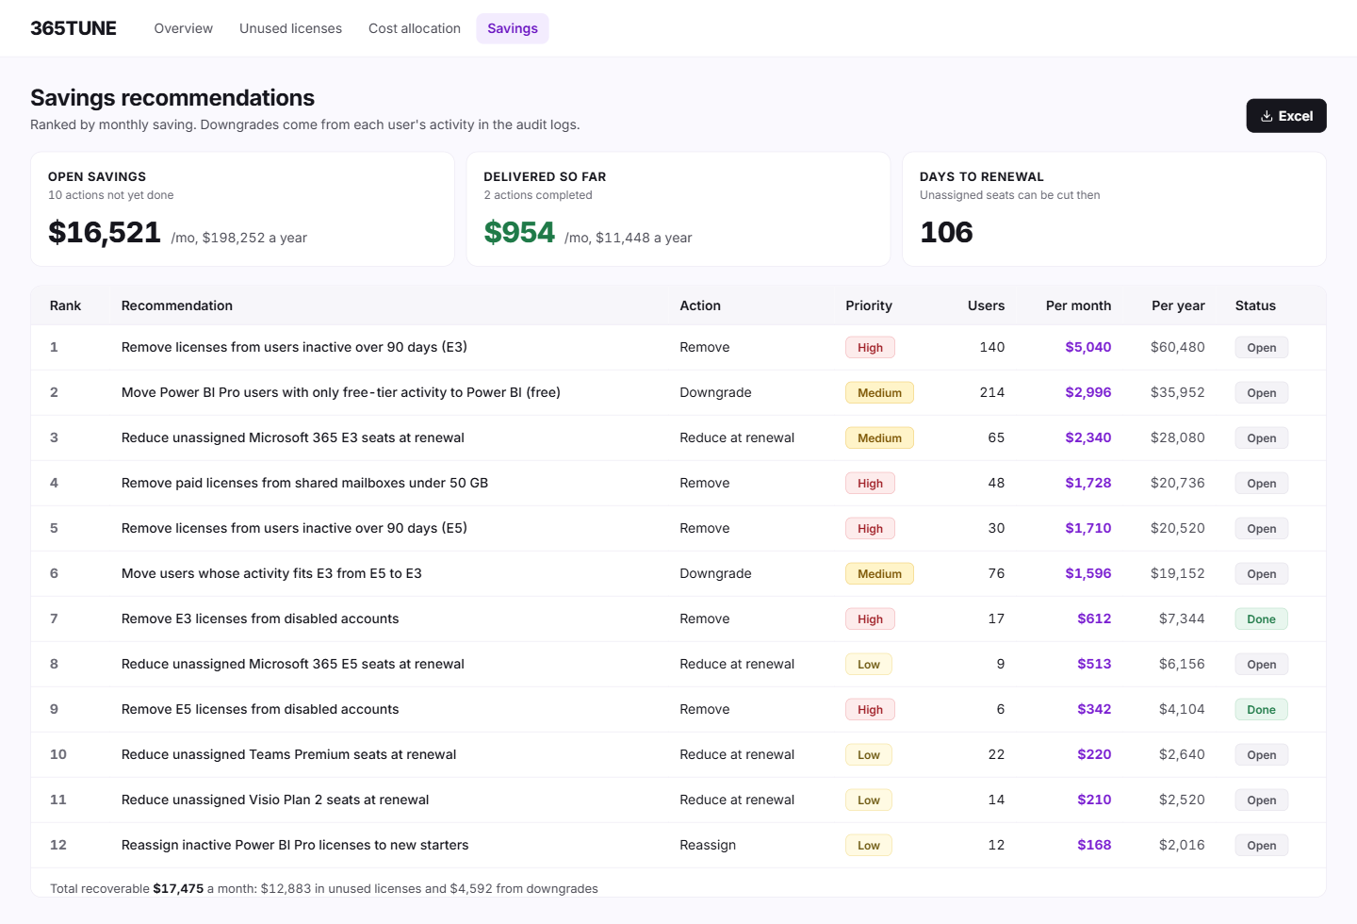The image size is (1357, 924).
Task: Click the $168 per month value
Action: pos(1094,845)
